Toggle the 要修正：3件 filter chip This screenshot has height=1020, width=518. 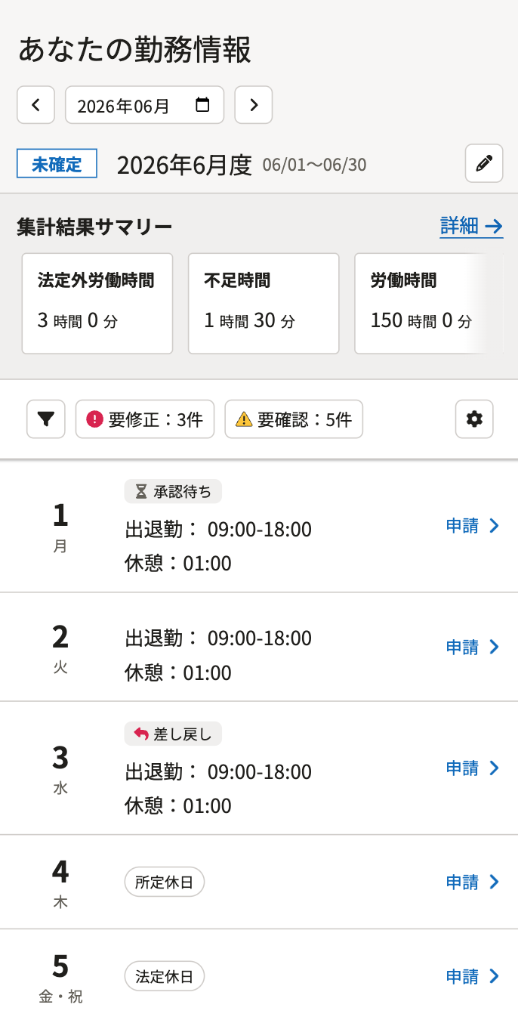[x=145, y=419]
